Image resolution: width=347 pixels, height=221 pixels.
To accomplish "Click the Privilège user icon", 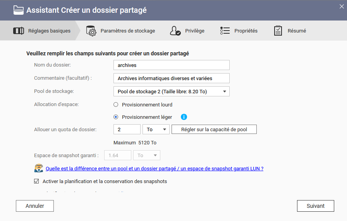I will point(175,31).
